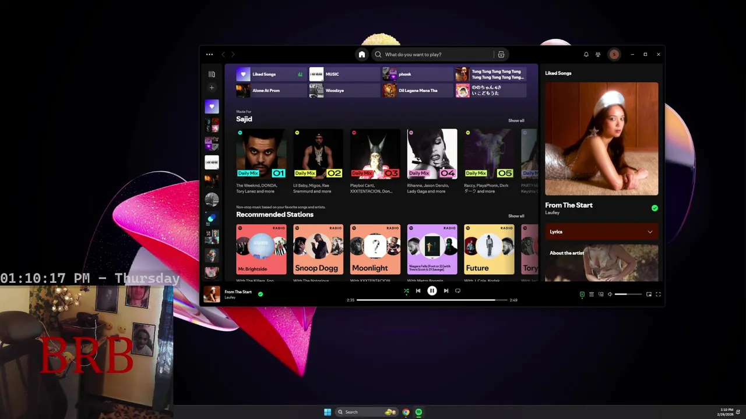The height and width of the screenshot is (419, 746).
Task: Toggle liked checkmark in the bottom player bar
Action: click(x=261, y=294)
